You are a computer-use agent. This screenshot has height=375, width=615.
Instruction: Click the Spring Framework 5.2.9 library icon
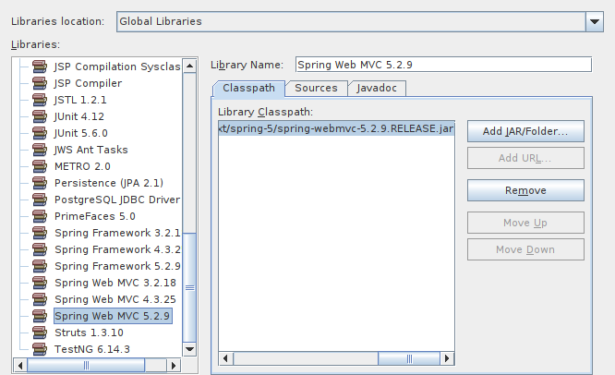click(40, 266)
